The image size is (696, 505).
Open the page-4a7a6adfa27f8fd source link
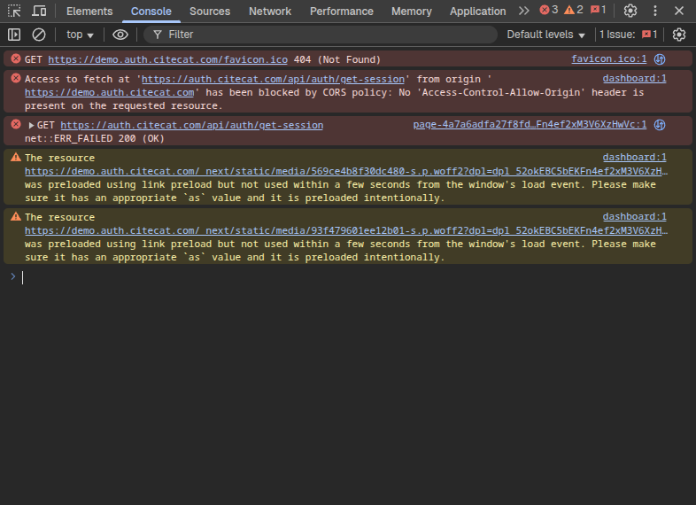(529, 125)
